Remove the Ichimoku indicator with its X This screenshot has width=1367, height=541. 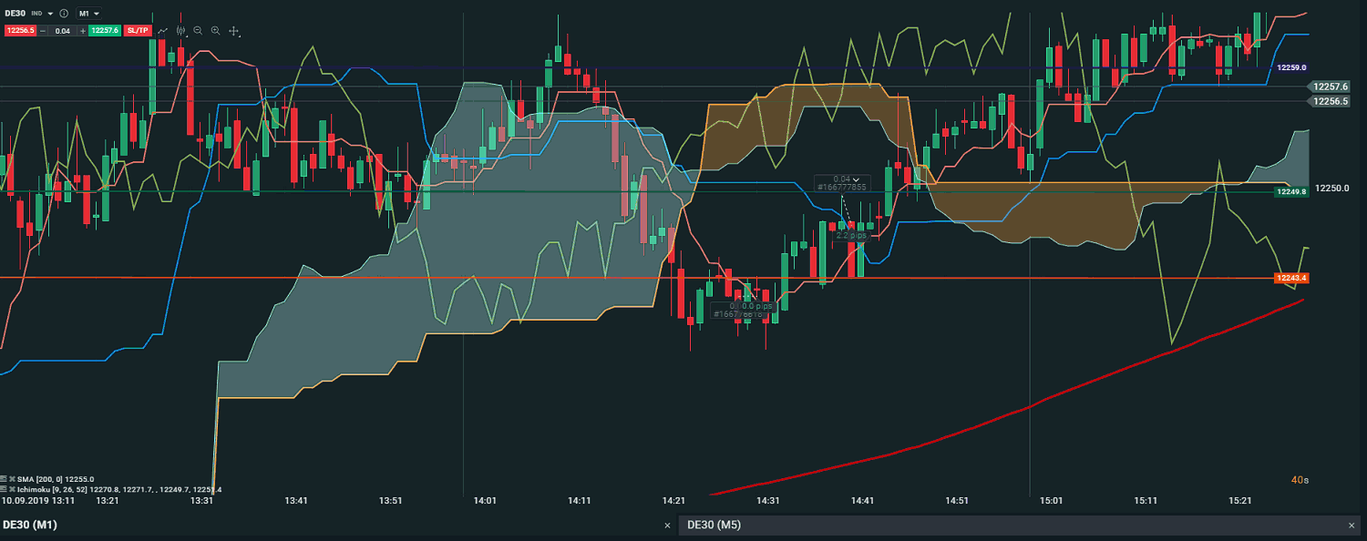point(12,489)
